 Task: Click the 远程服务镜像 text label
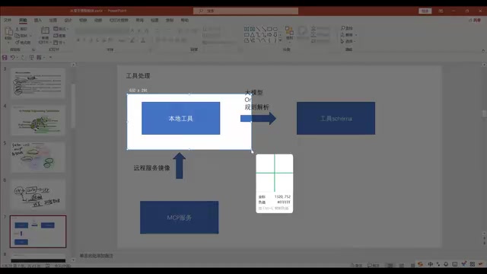[x=152, y=168]
